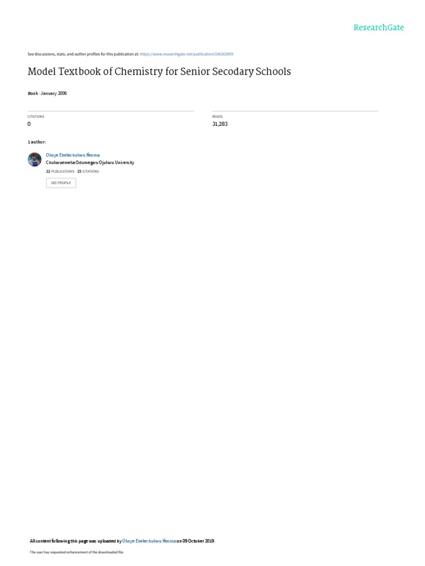Click the 22 Publications stat
The height and width of the screenshot is (566, 425).
pos(60,171)
